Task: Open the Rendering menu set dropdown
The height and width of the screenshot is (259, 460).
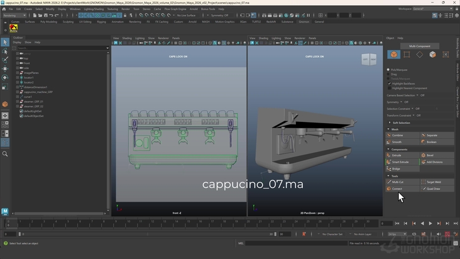Action: tap(14, 15)
